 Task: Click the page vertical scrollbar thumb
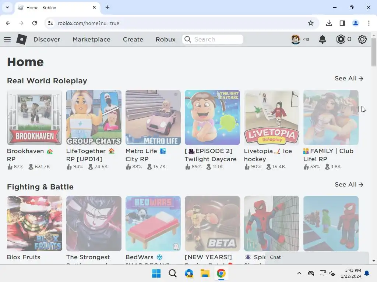click(374, 51)
